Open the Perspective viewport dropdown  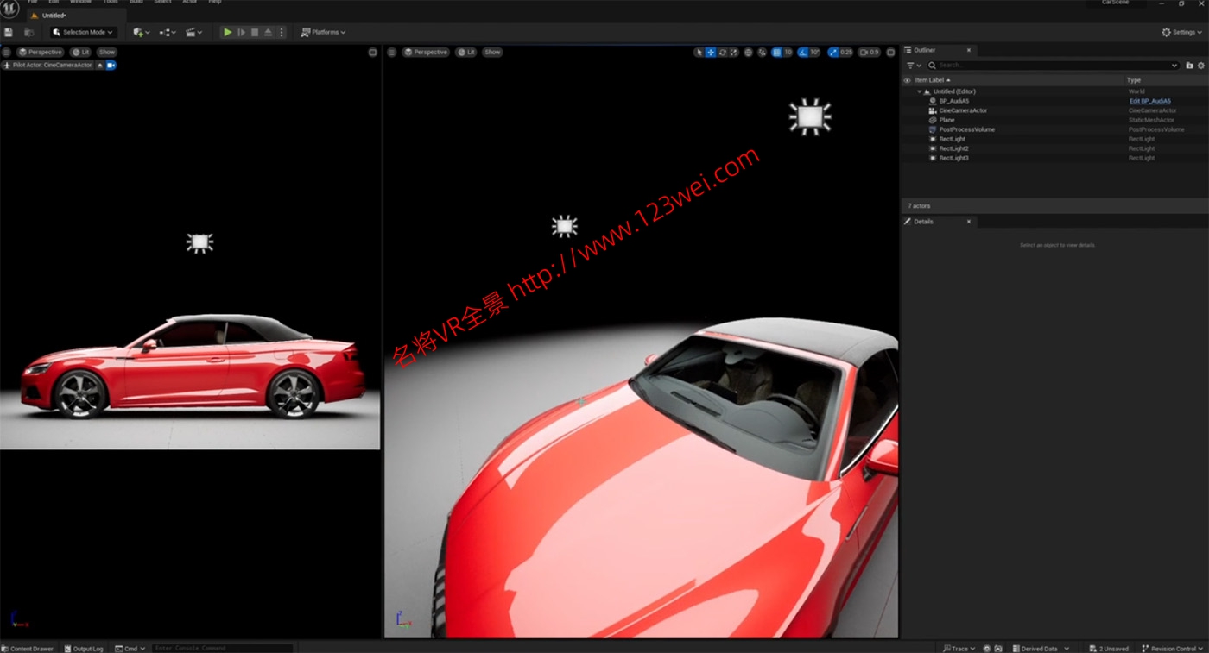pyautogui.click(x=426, y=52)
